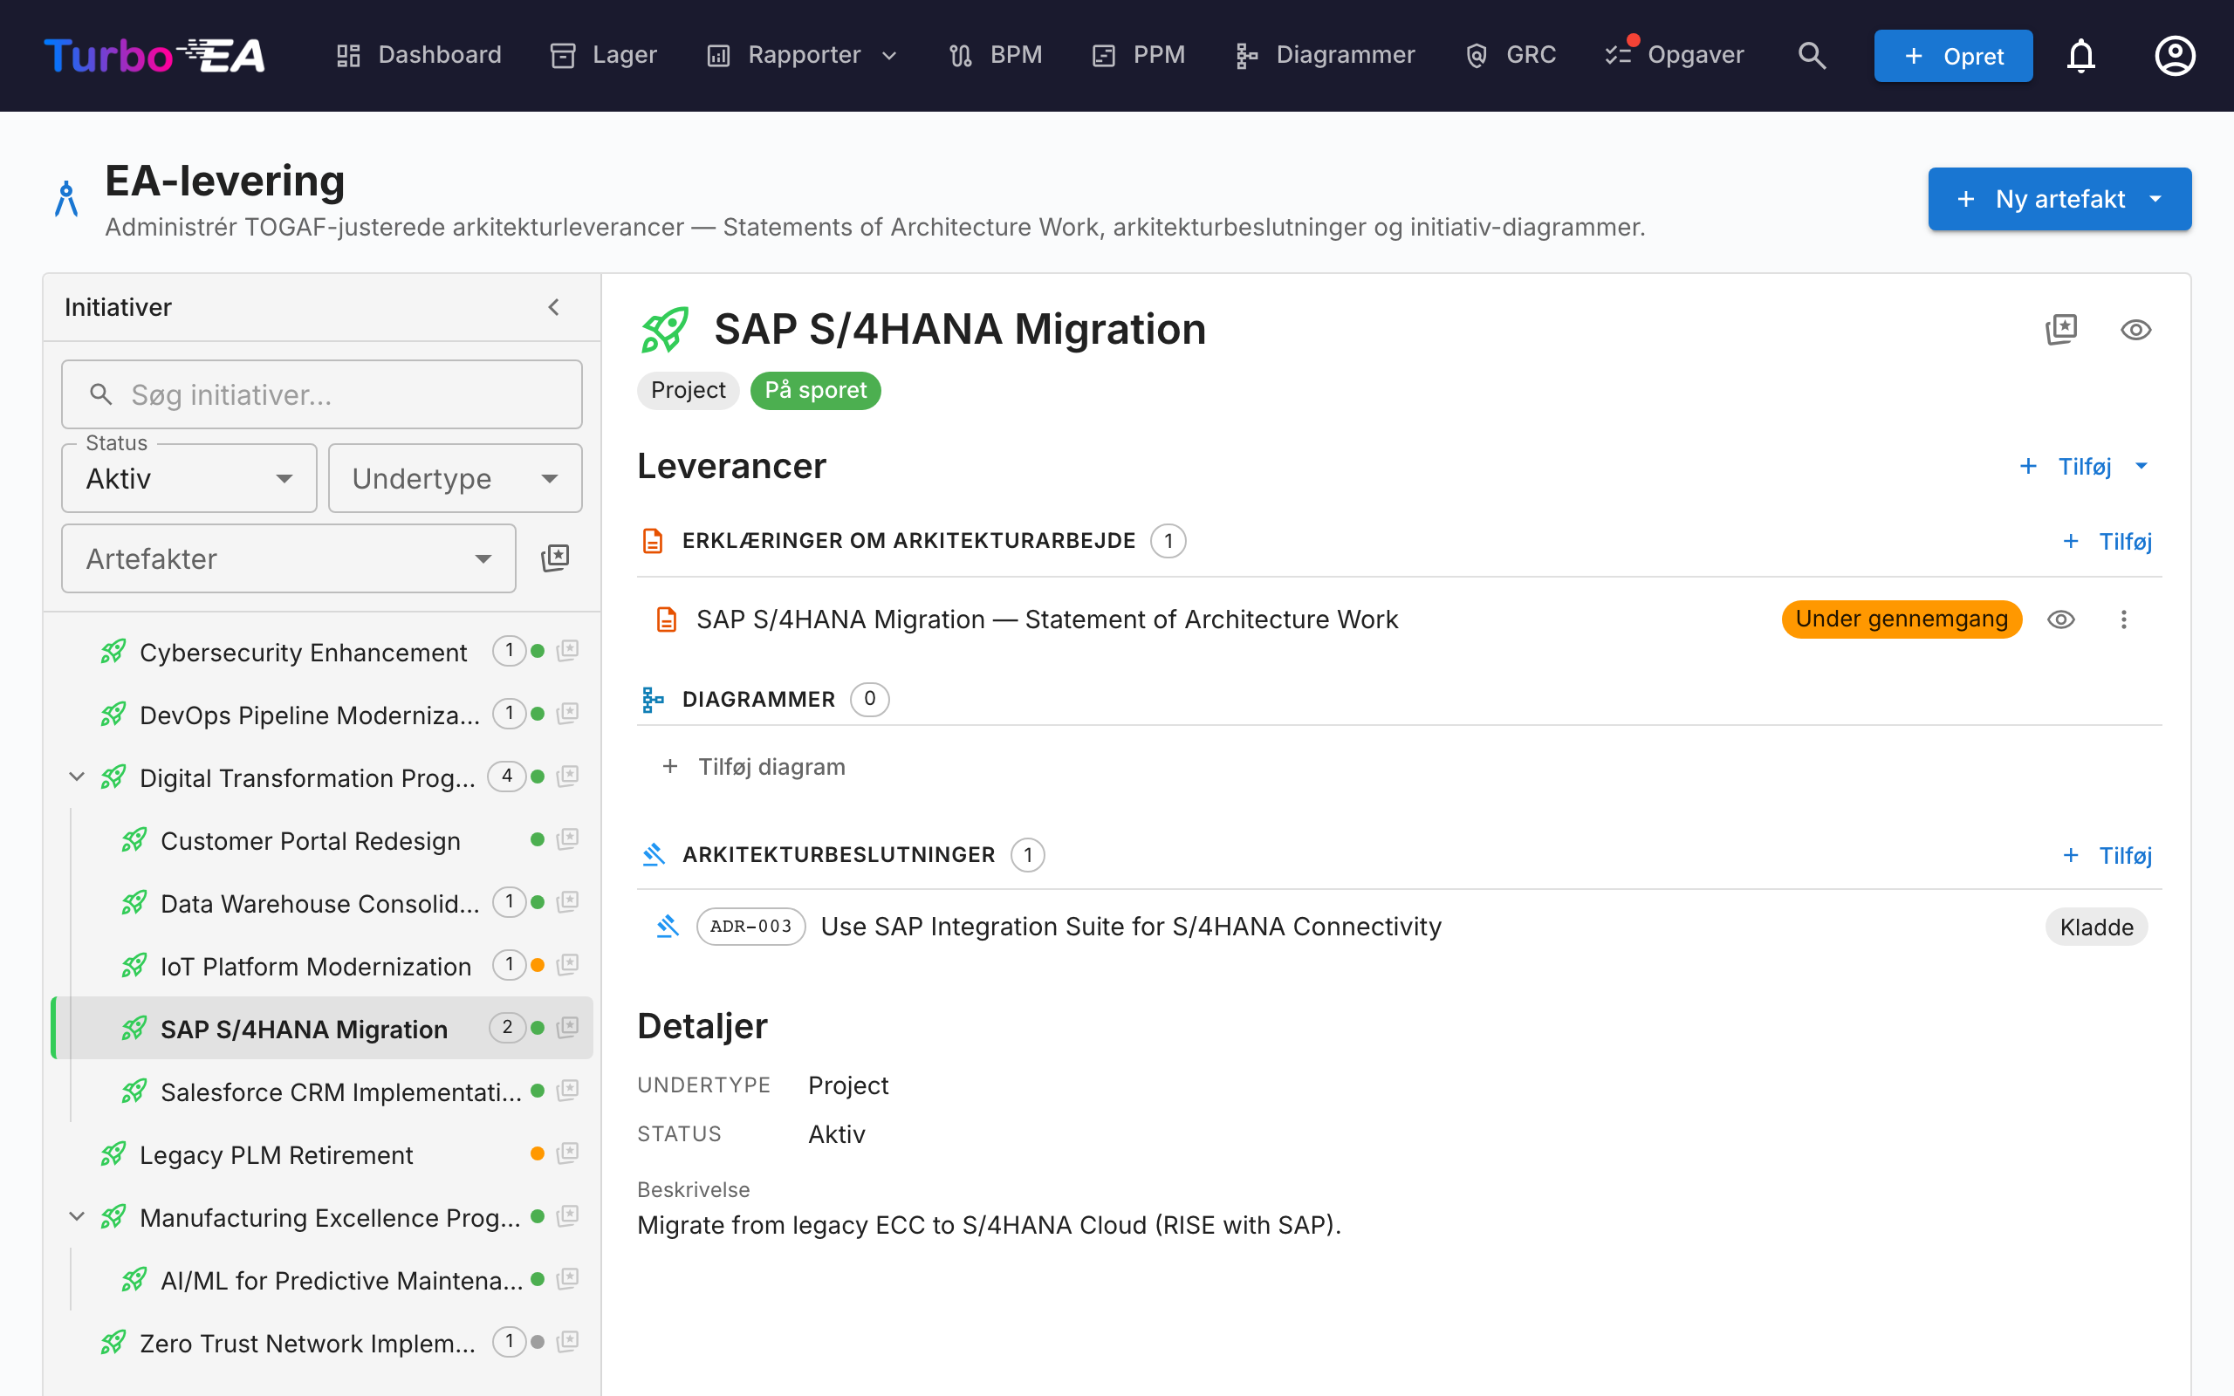This screenshot has height=1396, width=2234.
Task: Add a statement of architecture work via Tilføj
Action: tap(2108, 541)
